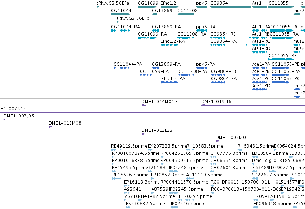Viewport: 305px width, 209px height.
Task: Select the ppk6 gene feature
Action: pyautogui.click(x=201, y=7)
